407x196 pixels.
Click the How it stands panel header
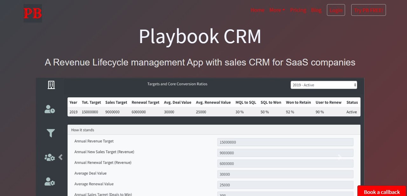click(x=214, y=130)
